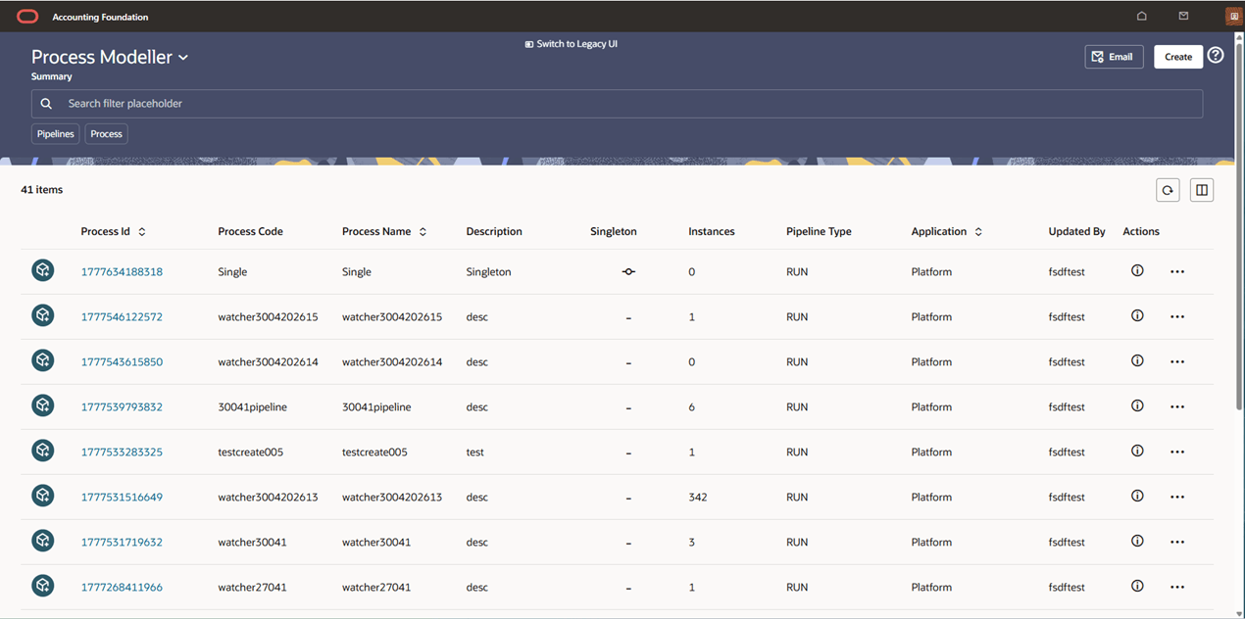Click process icon for row 1777533283325
This screenshot has height=619, width=1245.
[43, 451]
